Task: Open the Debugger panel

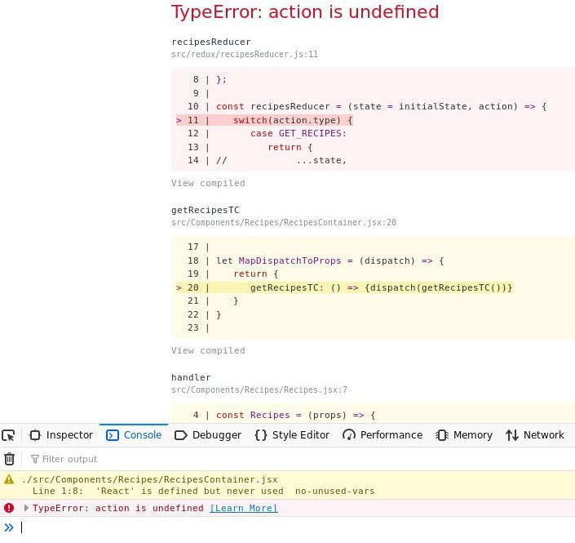Action: click(x=208, y=435)
